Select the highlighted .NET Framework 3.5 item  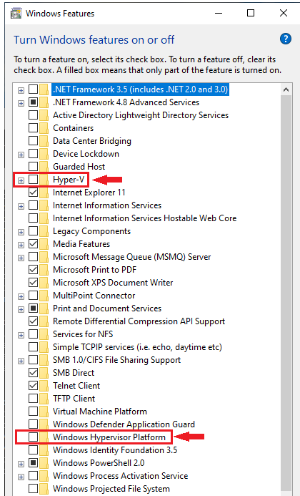140,89
